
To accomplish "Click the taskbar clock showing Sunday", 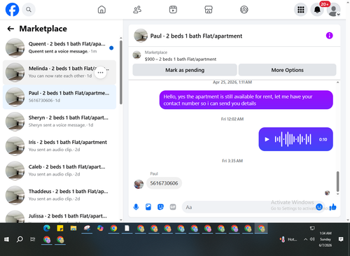I will click(325, 239).
